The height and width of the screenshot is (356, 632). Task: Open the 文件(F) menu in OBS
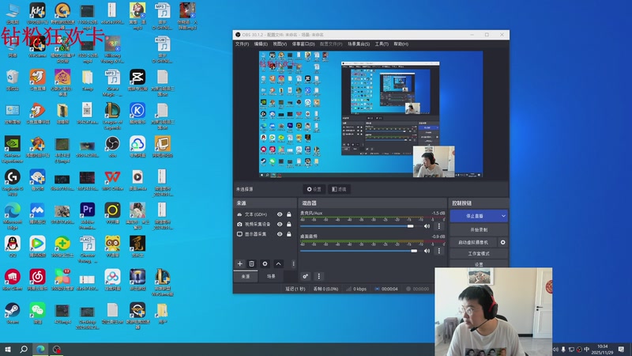[x=242, y=44]
